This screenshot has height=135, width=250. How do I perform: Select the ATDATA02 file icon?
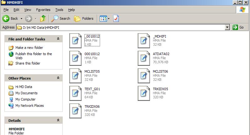pyautogui.click(x=144, y=58)
